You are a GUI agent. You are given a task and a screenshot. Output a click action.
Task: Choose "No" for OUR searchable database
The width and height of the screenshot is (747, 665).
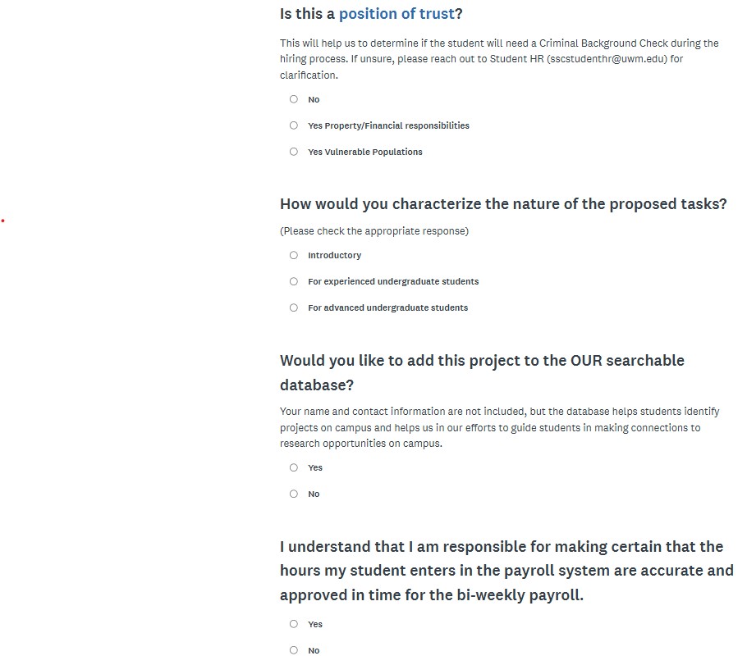coord(293,494)
